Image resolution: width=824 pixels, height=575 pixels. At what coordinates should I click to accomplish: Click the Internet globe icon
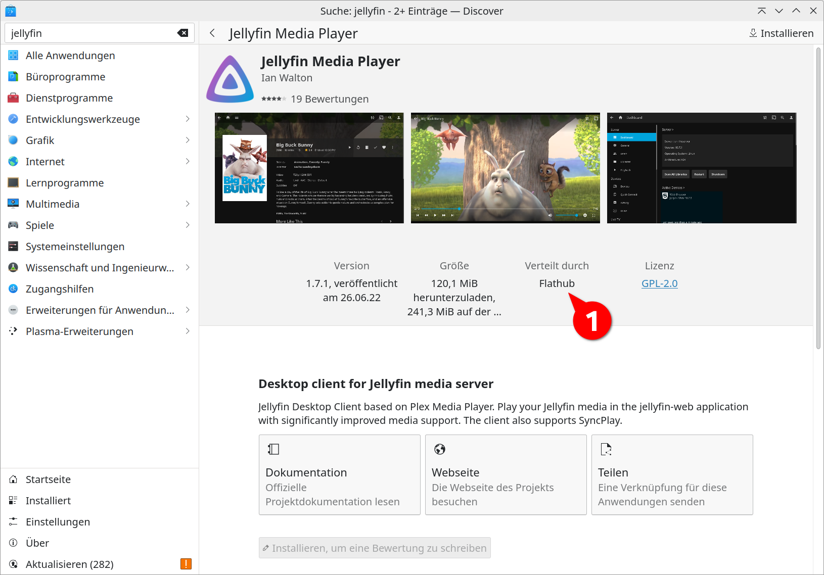13,162
